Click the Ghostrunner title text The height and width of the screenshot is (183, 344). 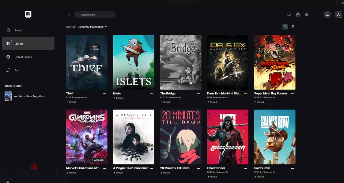216,168
